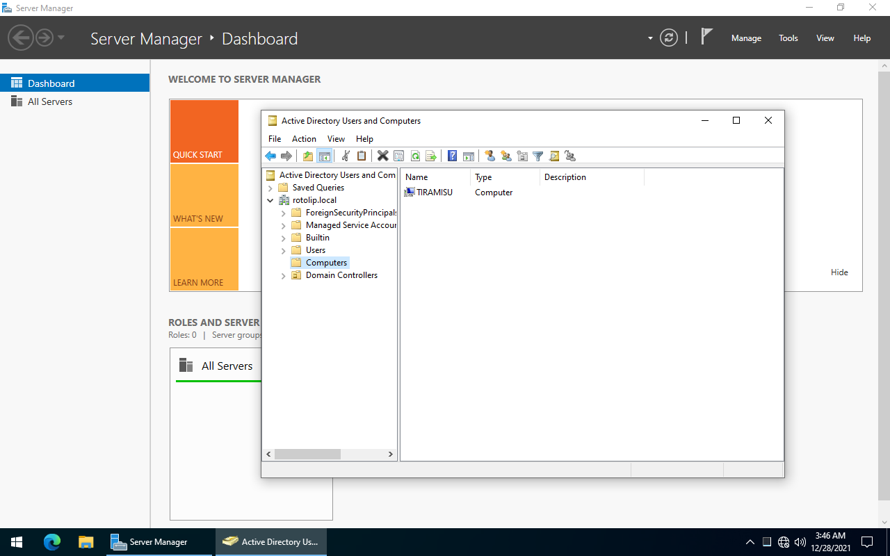Open the Action menu

304,138
